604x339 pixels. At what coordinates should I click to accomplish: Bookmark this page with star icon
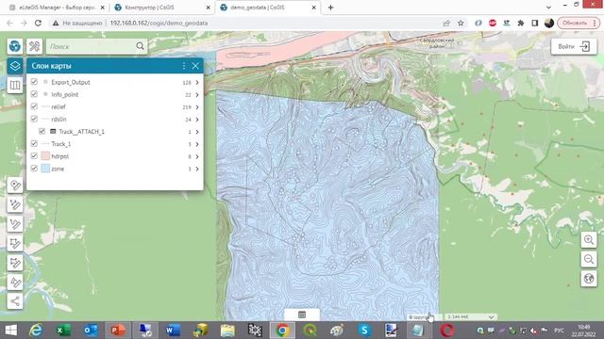pos(461,23)
